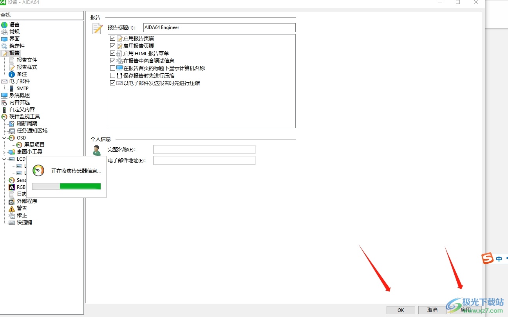508x317 pixels.
Task: Click the notepad icon beside 报告 in tree
Action: [x=4, y=53]
